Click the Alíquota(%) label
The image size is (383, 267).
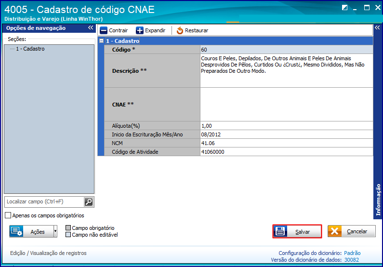pos(126,126)
